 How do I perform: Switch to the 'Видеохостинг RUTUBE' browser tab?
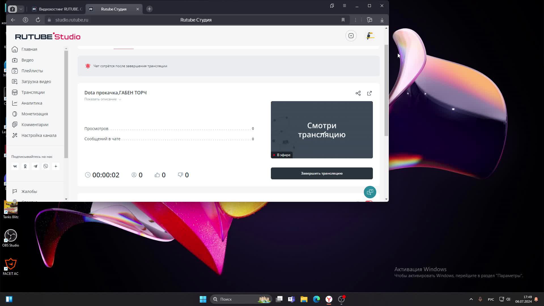(57, 9)
